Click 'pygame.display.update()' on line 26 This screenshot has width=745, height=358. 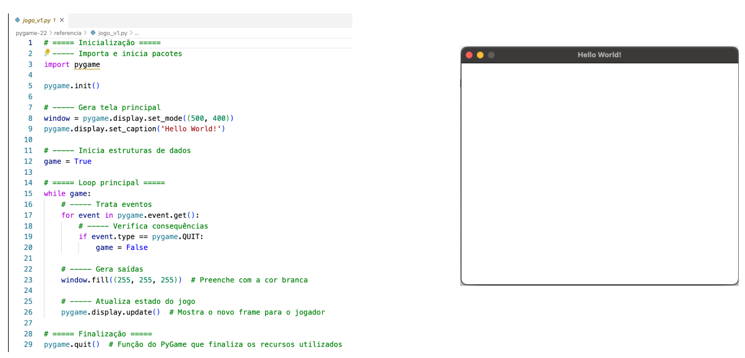[111, 312]
